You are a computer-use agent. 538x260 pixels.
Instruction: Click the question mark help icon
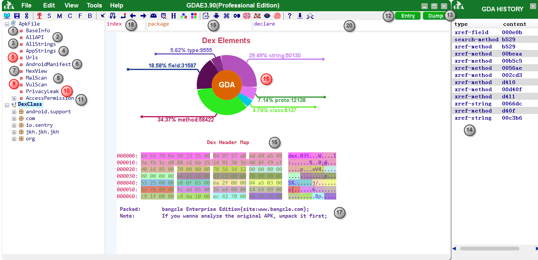[289, 16]
